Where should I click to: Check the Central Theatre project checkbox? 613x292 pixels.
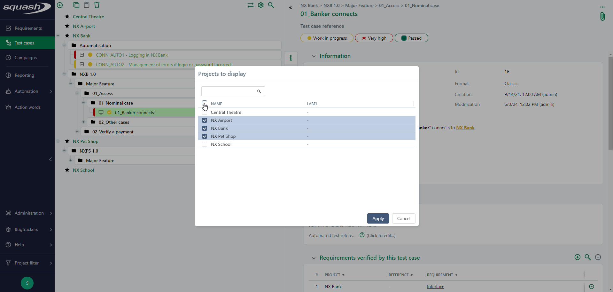click(205, 112)
